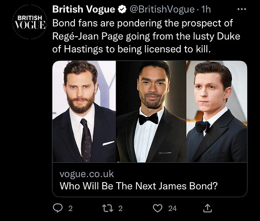Click the retweet count number 2
Image resolution: width=260 pixels, height=221 pixels.
point(120,209)
